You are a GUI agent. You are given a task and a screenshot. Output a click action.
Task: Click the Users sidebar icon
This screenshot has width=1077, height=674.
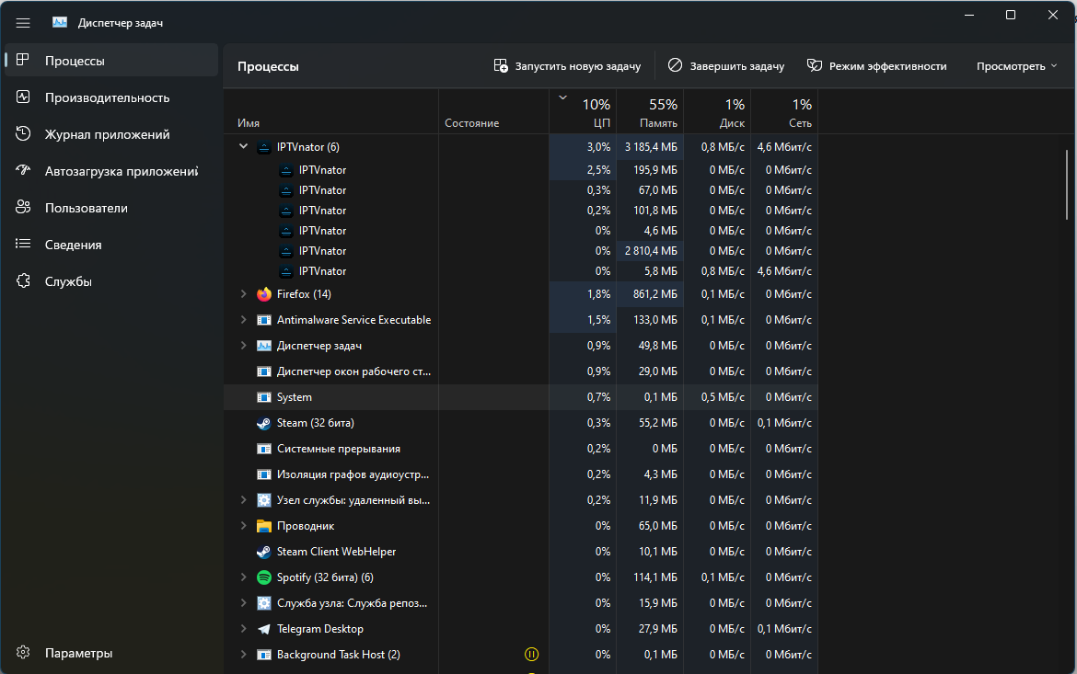(x=23, y=207)
